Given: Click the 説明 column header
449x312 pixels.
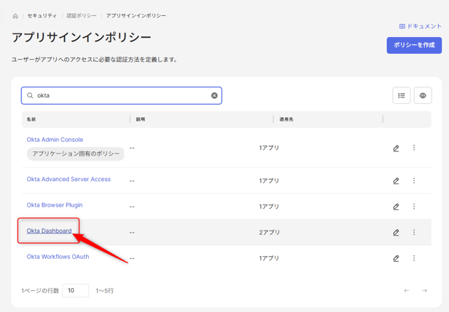Looking at the screenshot, I should [x=140, y=119].
